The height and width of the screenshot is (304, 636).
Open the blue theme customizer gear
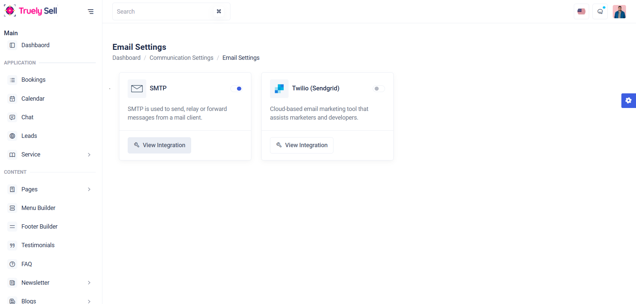(628, 101)
